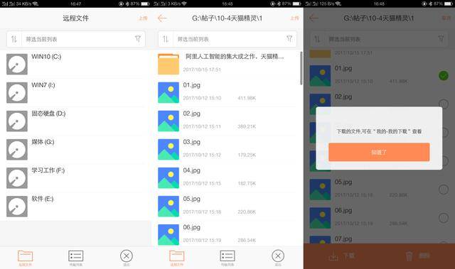Tap 上传 on the 远程文件 screen
Screen dimensions: 455x269
point(143,18)
